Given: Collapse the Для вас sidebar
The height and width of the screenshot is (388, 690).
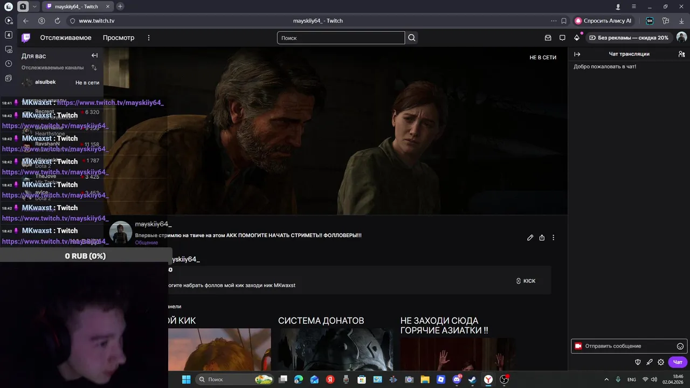Looking at the screenshot, I should pos(94,56).
